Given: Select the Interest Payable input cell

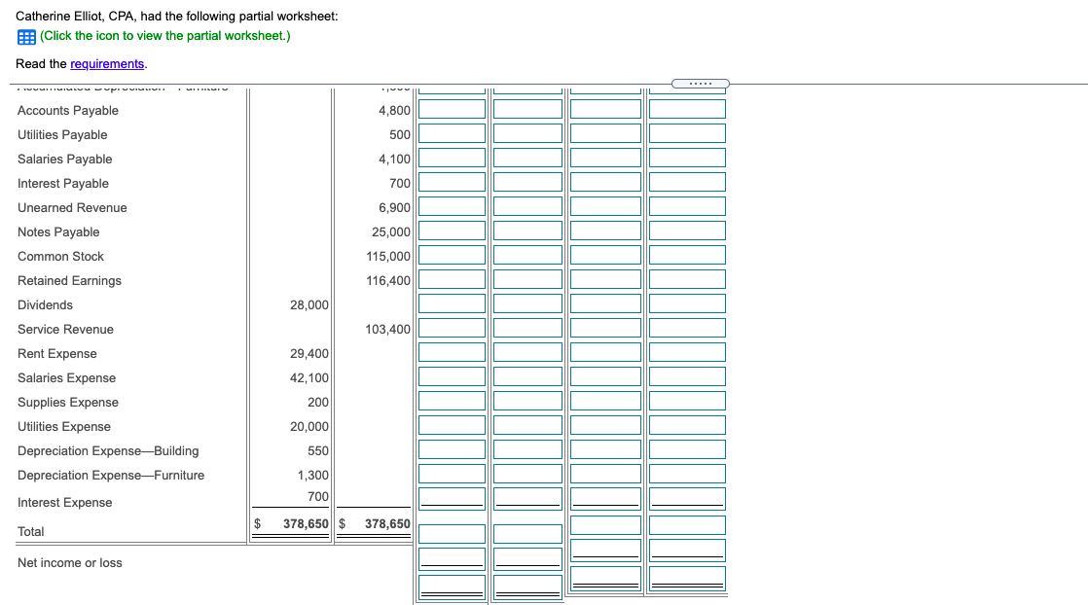Looking at the screenshot, I should click(x=452, y=181).
